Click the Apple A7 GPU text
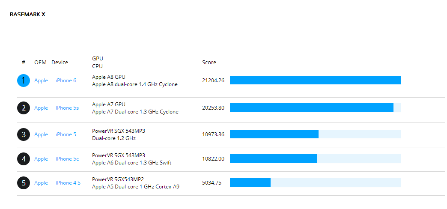Screen dimensions: 447x209 109,104
